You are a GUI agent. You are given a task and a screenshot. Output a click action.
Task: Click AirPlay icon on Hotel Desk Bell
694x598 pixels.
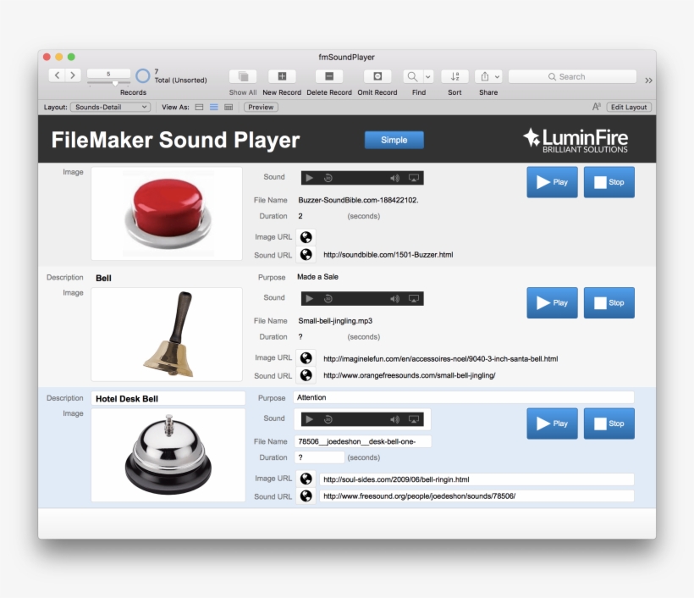(x=413, y=419)
